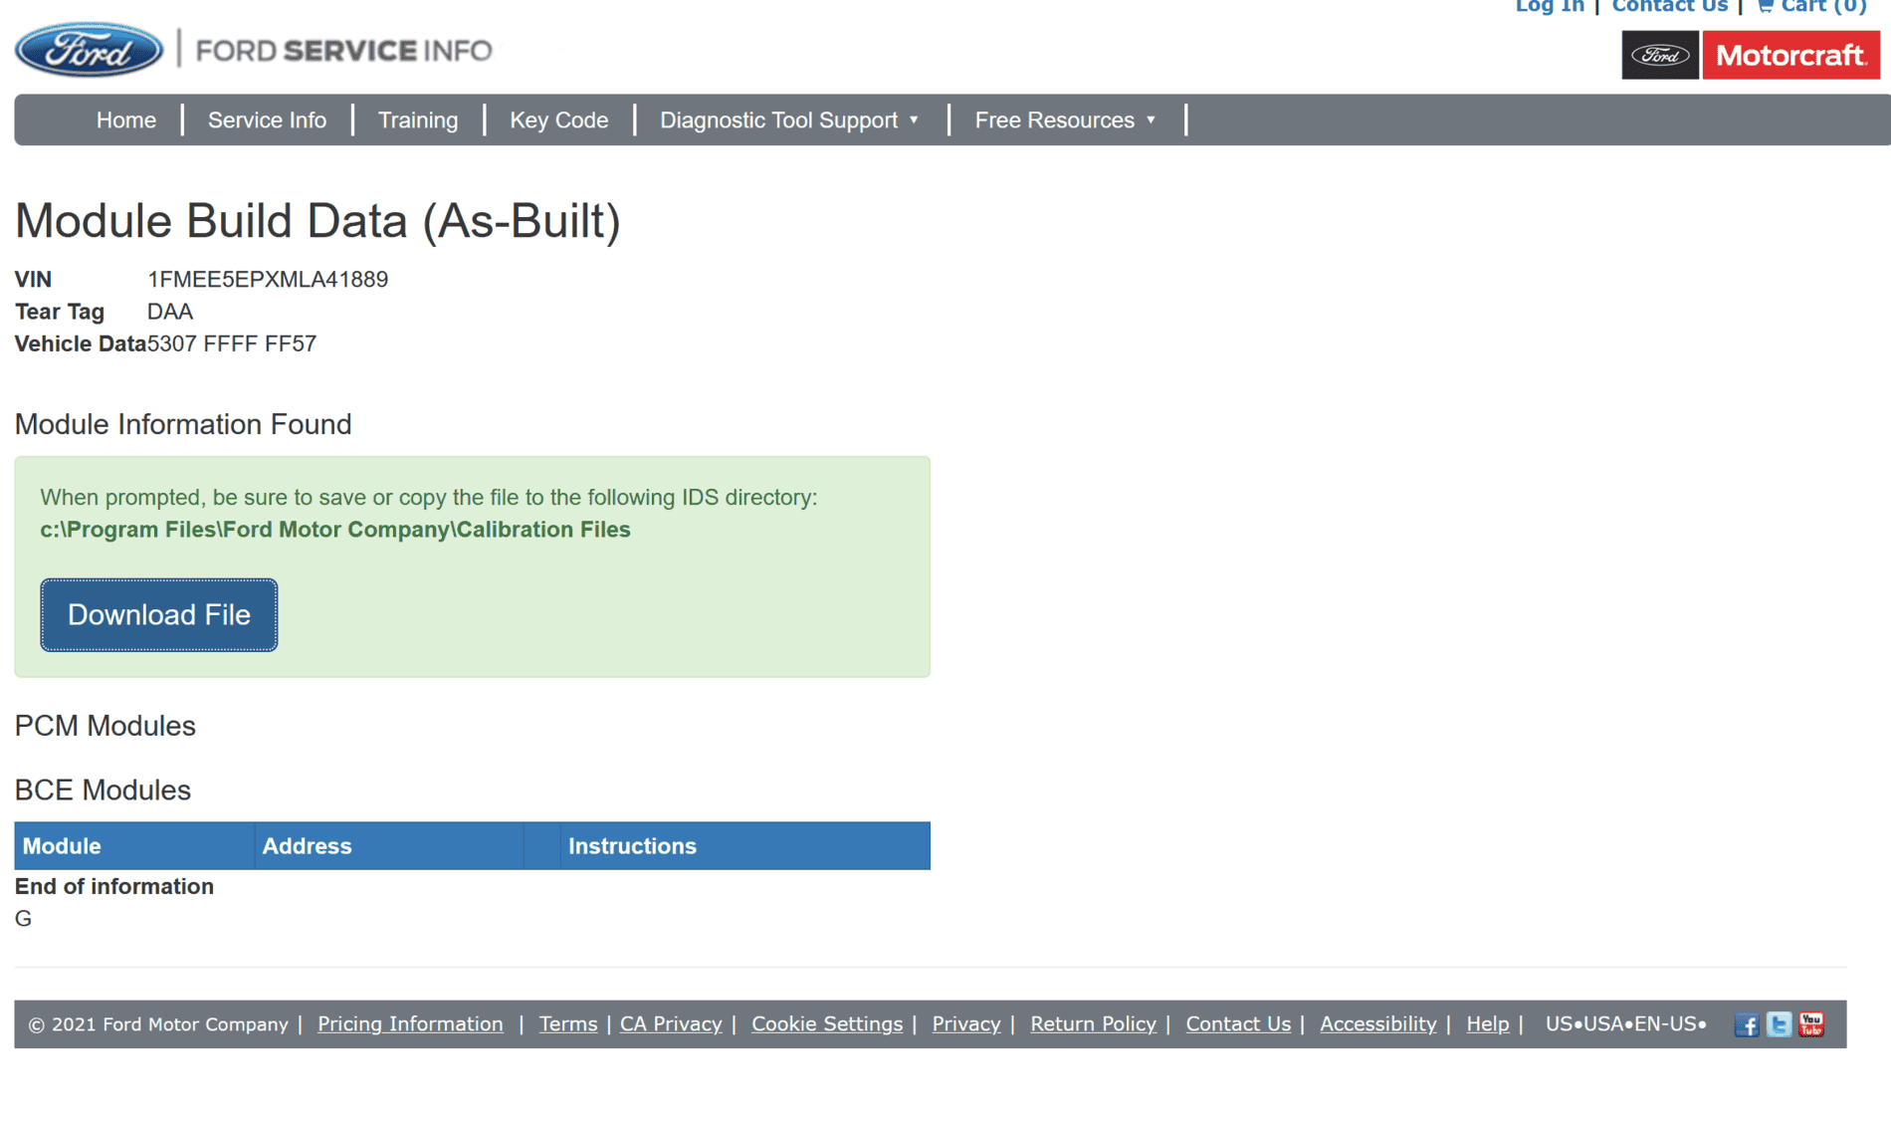The height and width of the screenshot is (1124, 1891).
Task: Click the Address column header
Action: [389, 846]
